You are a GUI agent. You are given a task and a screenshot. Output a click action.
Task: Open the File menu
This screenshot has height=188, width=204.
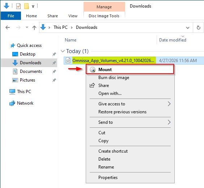click(11, 16)
